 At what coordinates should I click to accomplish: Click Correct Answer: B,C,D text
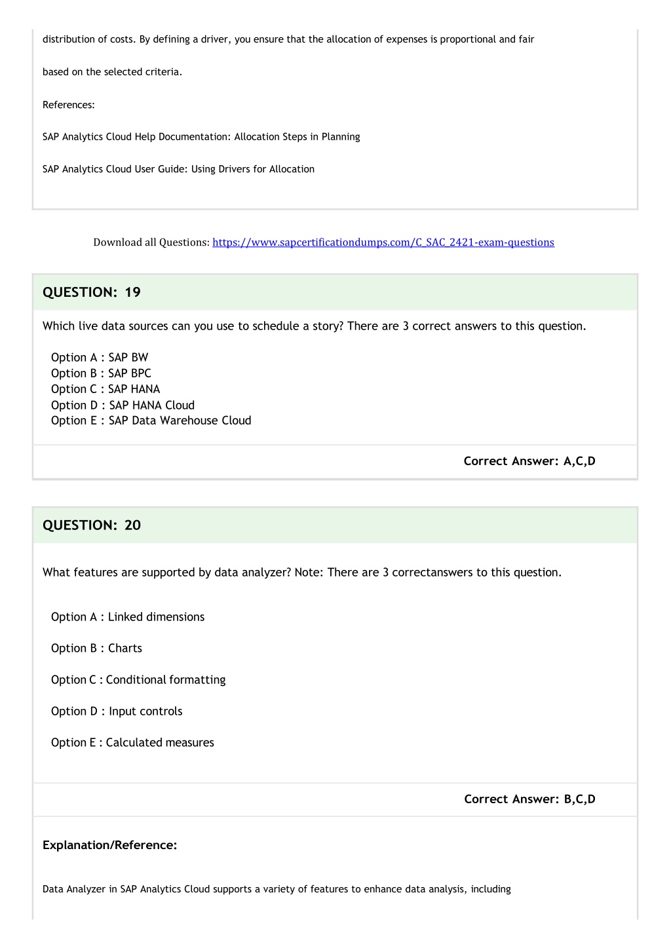pos(529,799)
